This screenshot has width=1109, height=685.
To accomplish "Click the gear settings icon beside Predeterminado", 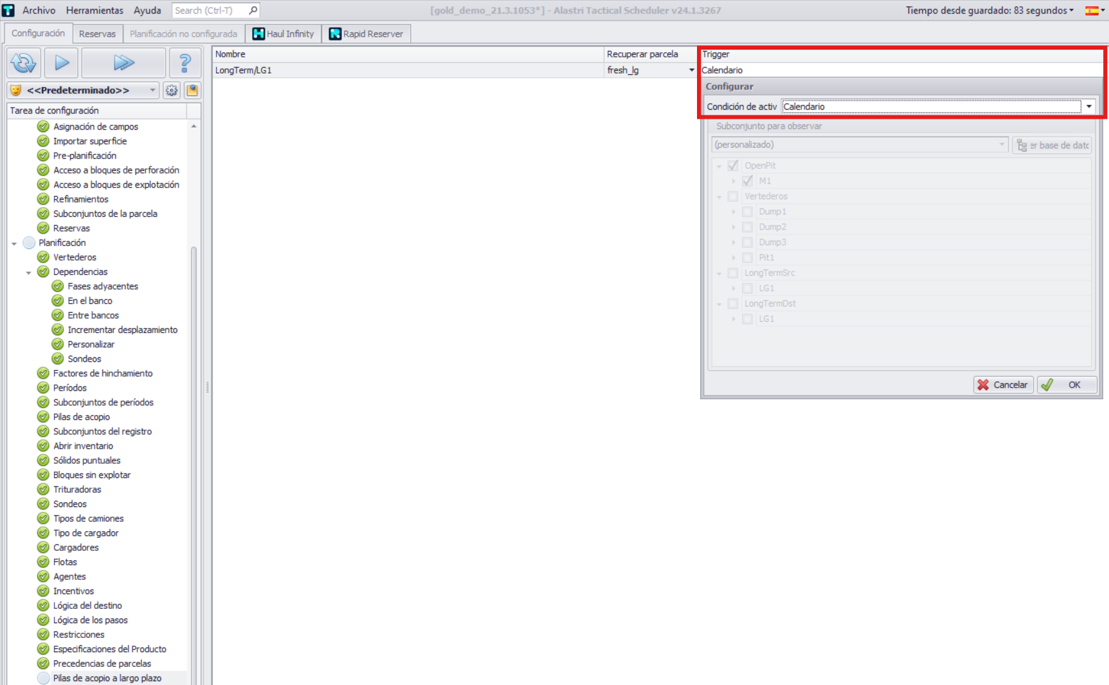I will click(172, 90).
